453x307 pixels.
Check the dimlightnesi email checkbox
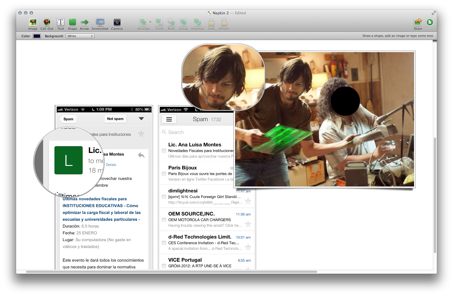(x=164, y=197)
